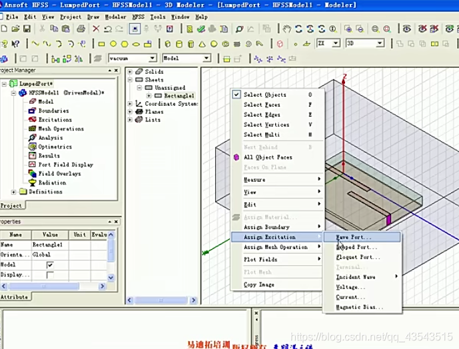The height and width of the screenshot is (349, 459).
Task: Click the Undo icon
Action: pos(108,29)
